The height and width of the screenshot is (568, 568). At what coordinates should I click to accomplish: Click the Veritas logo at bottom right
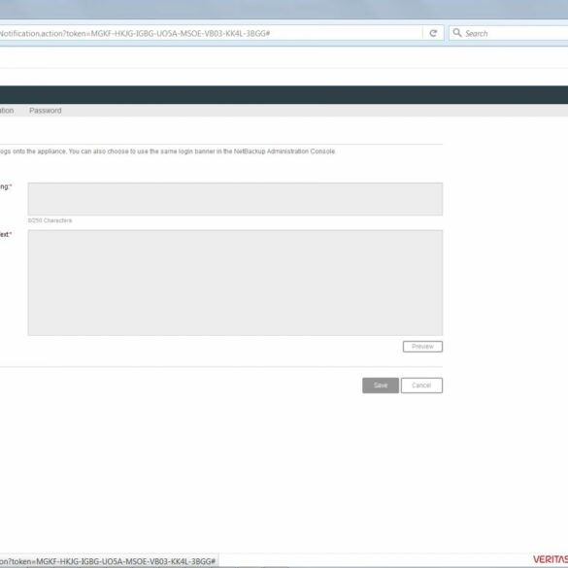(x=551, y=559)
